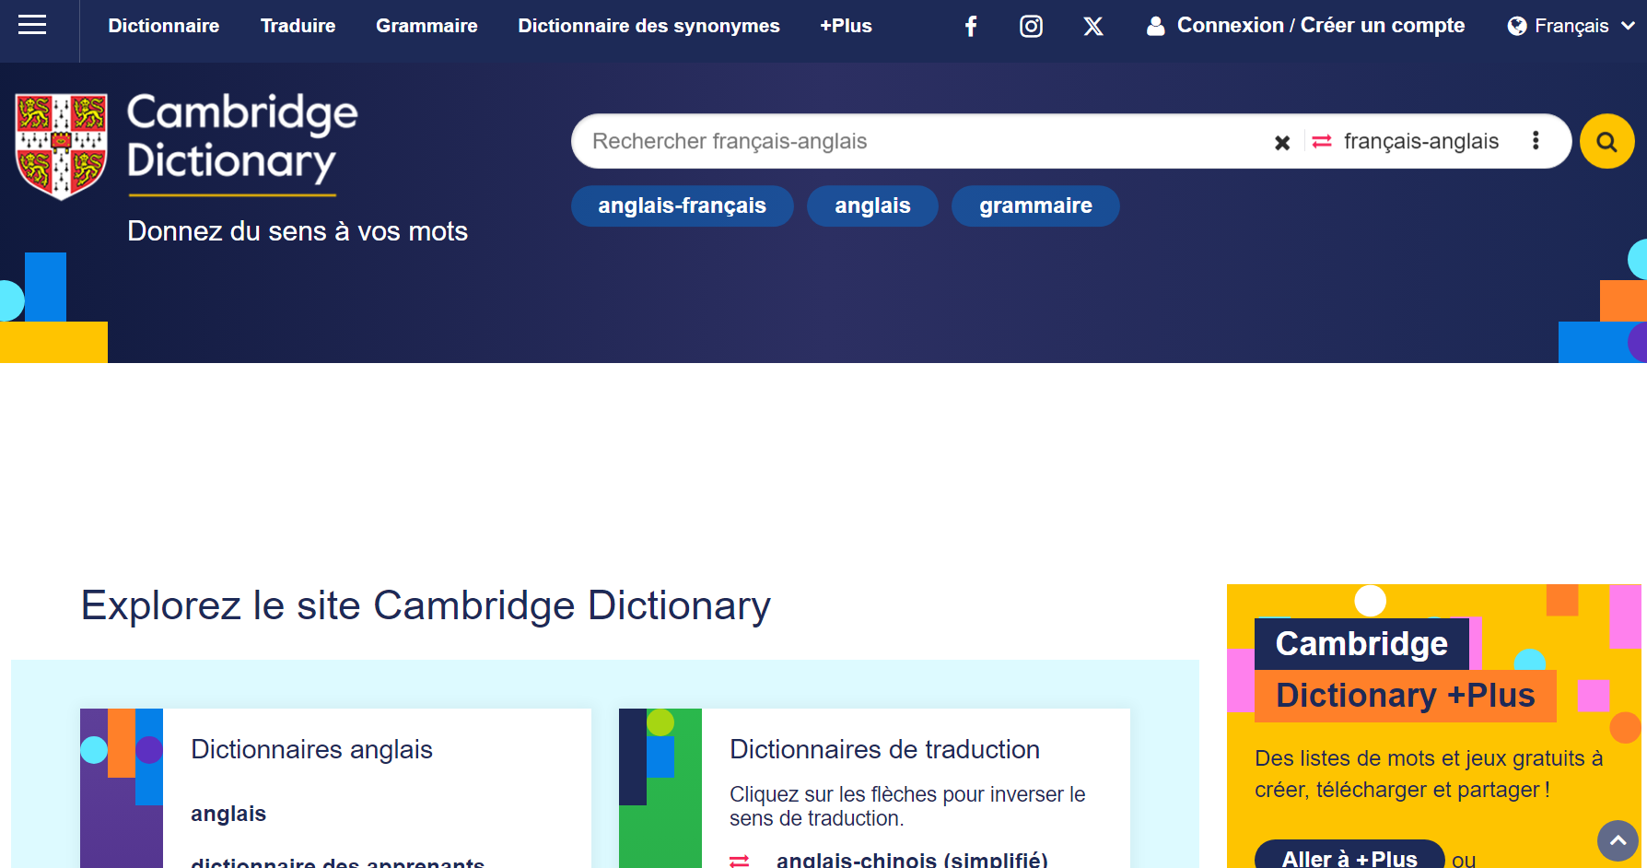
Task: Open the +Plus menu item
Action: click(846, 26)
